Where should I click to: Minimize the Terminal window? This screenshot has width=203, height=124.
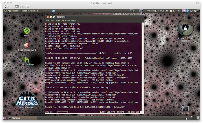point(51,17)
